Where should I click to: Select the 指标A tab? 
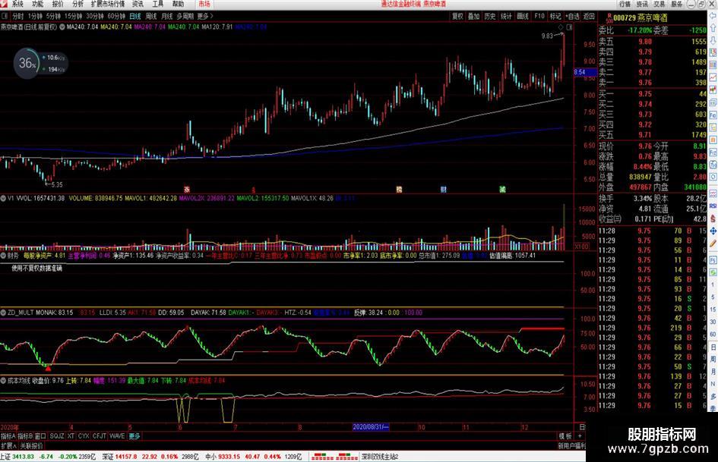click(x=8, y=436)
